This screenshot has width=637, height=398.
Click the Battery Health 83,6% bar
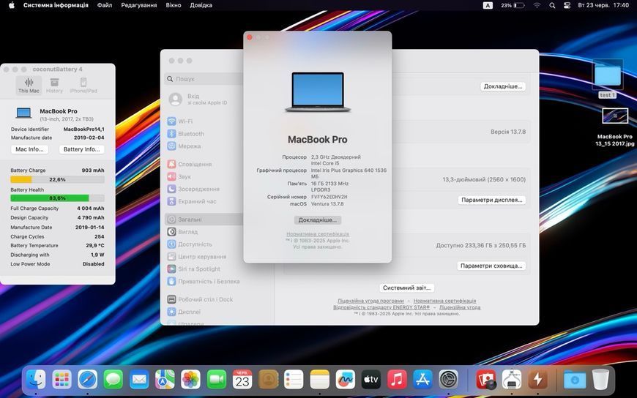57,198
